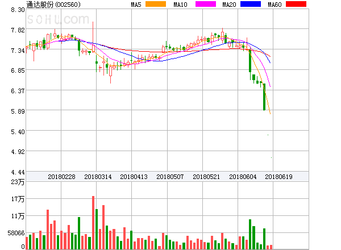
Task: Click the 4.44 price axis label
Action: (18, 172)
